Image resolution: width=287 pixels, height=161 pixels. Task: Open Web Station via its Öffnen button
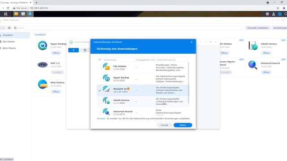coord(56,92)
